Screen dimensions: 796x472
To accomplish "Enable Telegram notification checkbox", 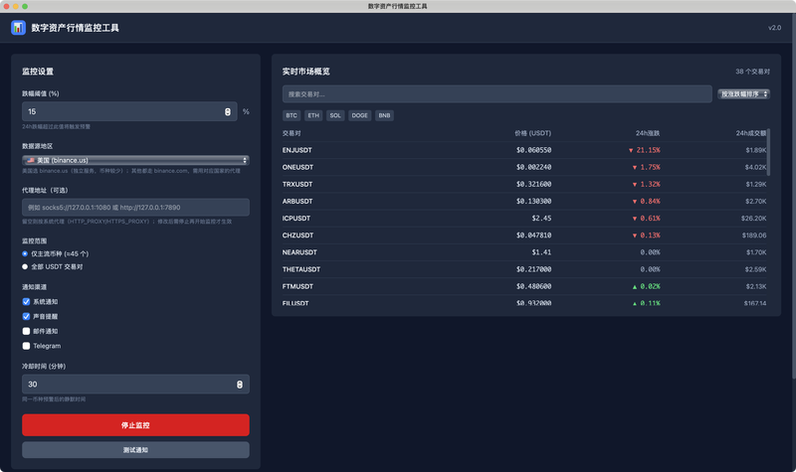I will tap(26, 346).
